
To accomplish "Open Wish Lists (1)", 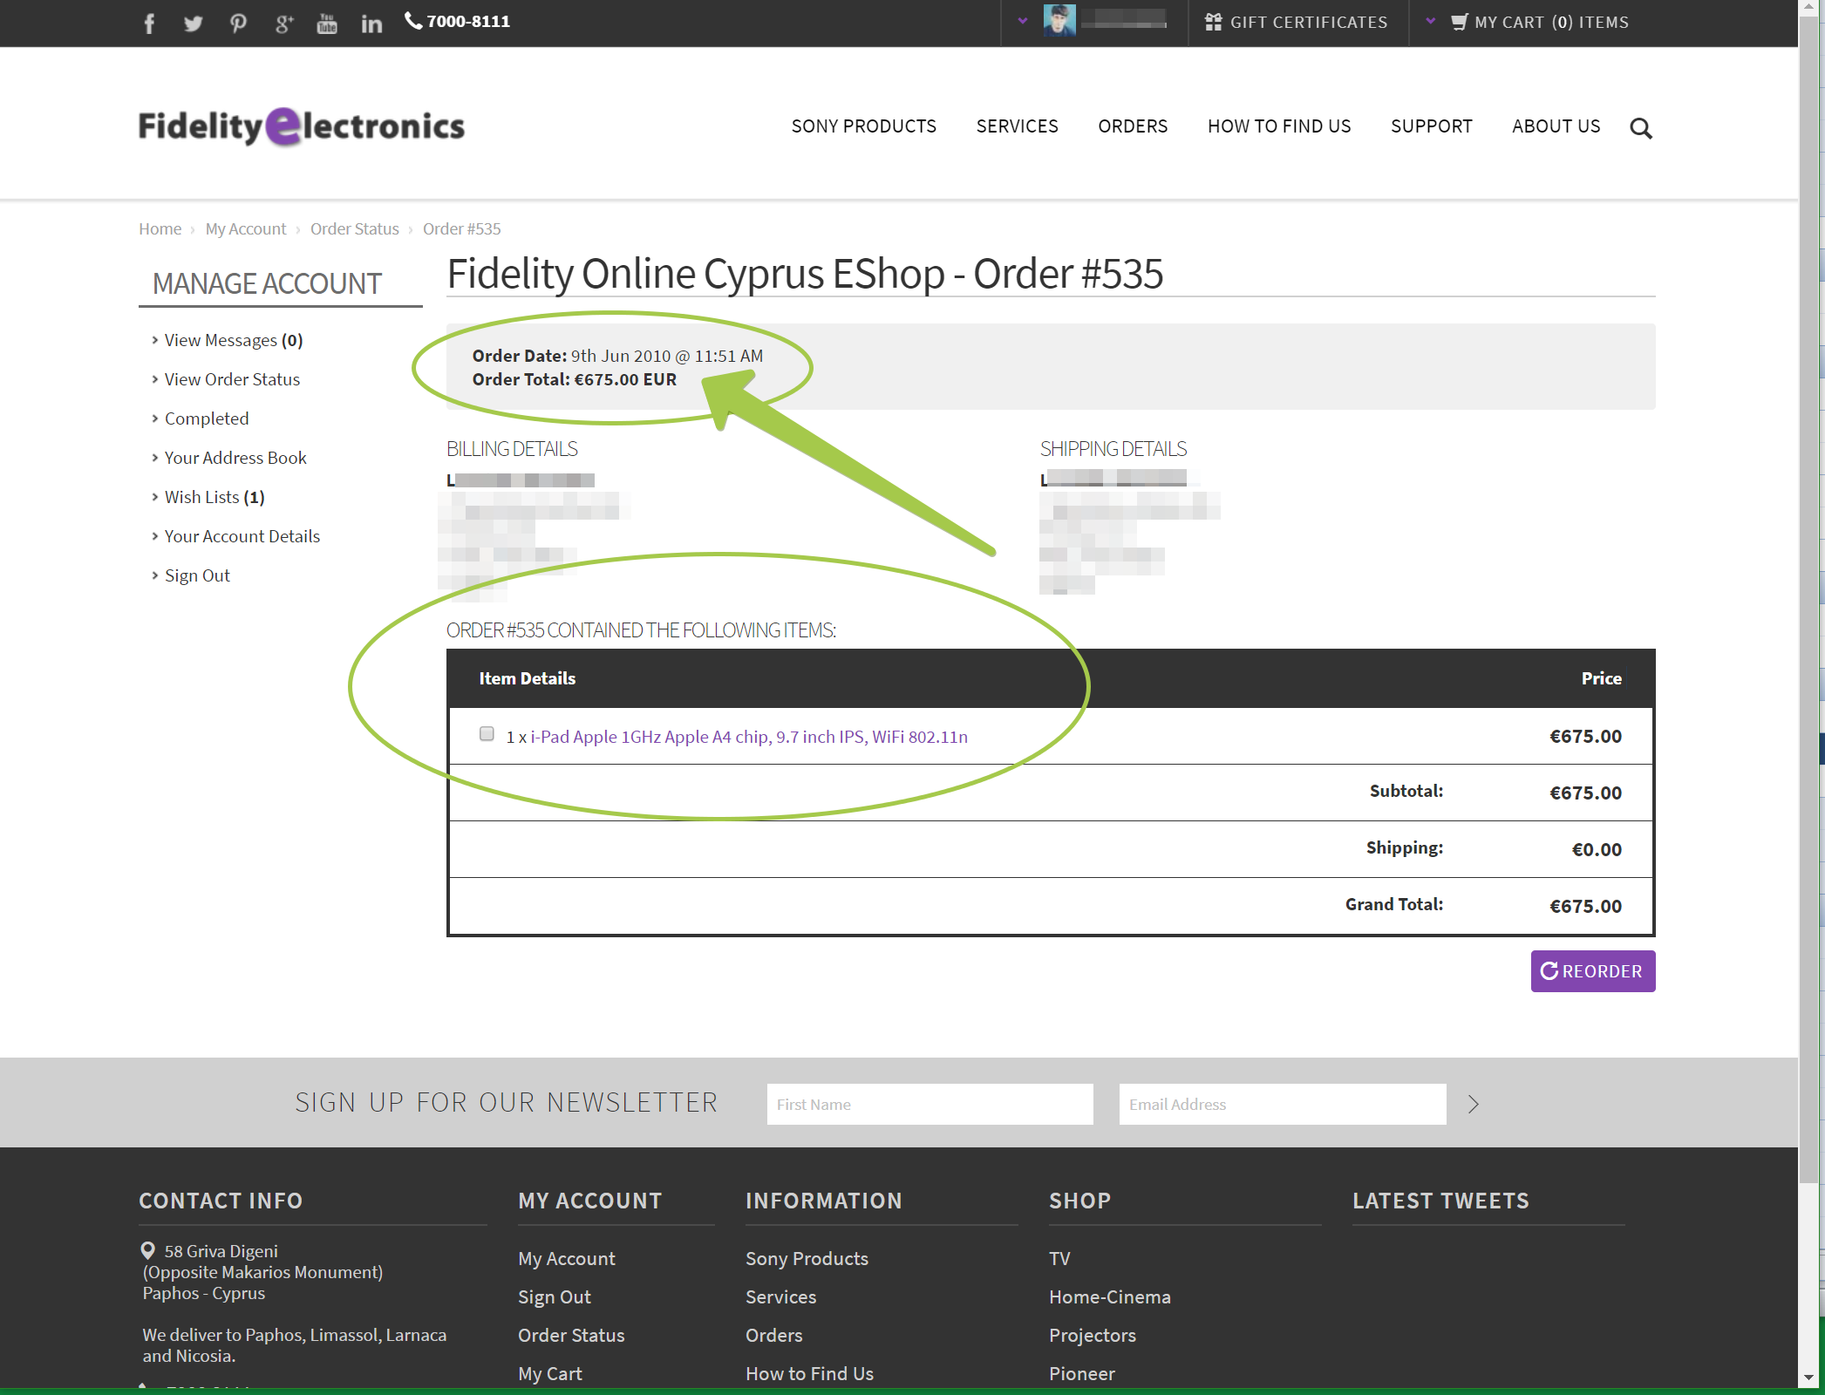I will [x=215, y=497].
